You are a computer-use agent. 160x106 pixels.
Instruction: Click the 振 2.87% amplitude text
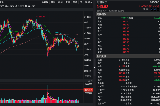[20, 6]
